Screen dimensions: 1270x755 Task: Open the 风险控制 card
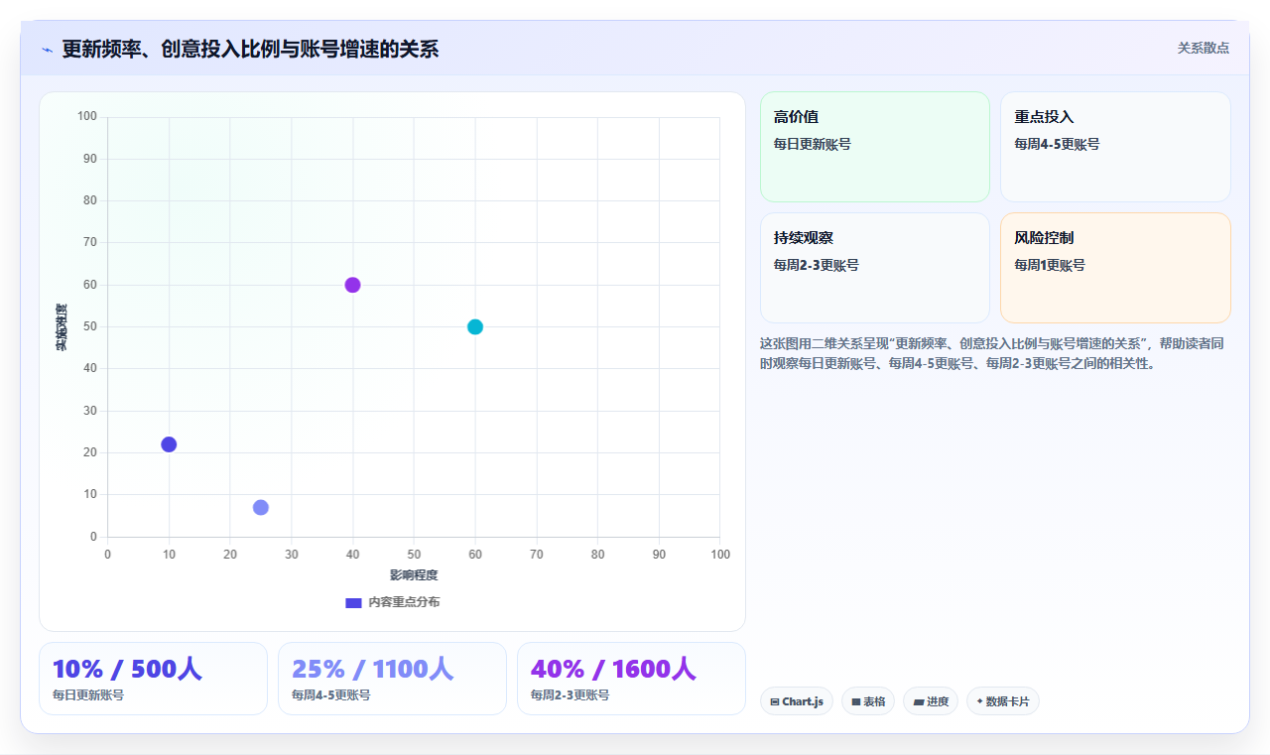pyautogui.click(x=1115, y=268)
